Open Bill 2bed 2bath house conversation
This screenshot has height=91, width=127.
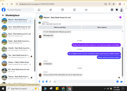coord(17,71)
